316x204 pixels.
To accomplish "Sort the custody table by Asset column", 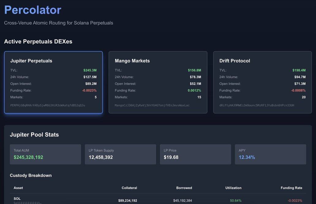I will click(18, 188).
